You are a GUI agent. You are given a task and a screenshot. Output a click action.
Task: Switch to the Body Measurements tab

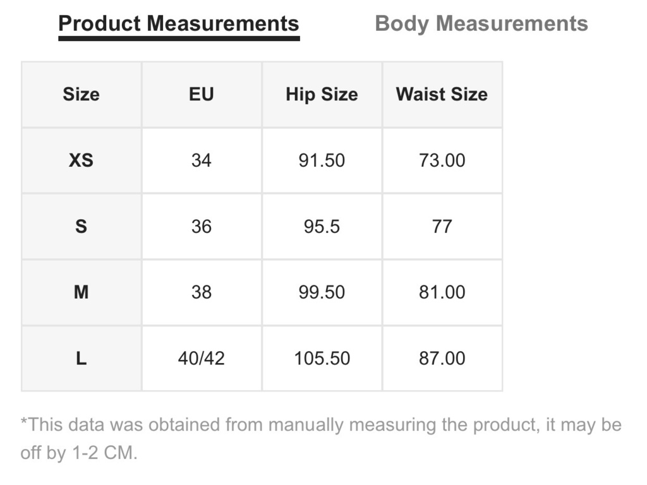[x=481, y=23]
